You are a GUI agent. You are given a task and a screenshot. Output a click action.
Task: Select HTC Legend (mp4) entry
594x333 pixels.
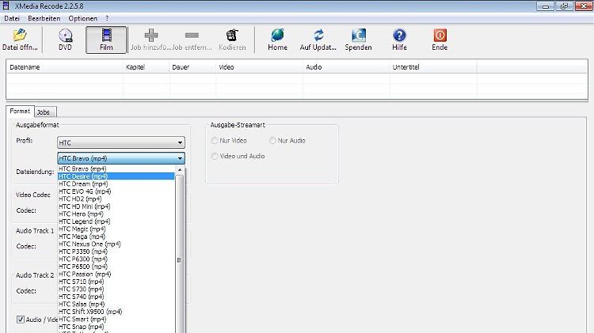(x=116, y=221)
